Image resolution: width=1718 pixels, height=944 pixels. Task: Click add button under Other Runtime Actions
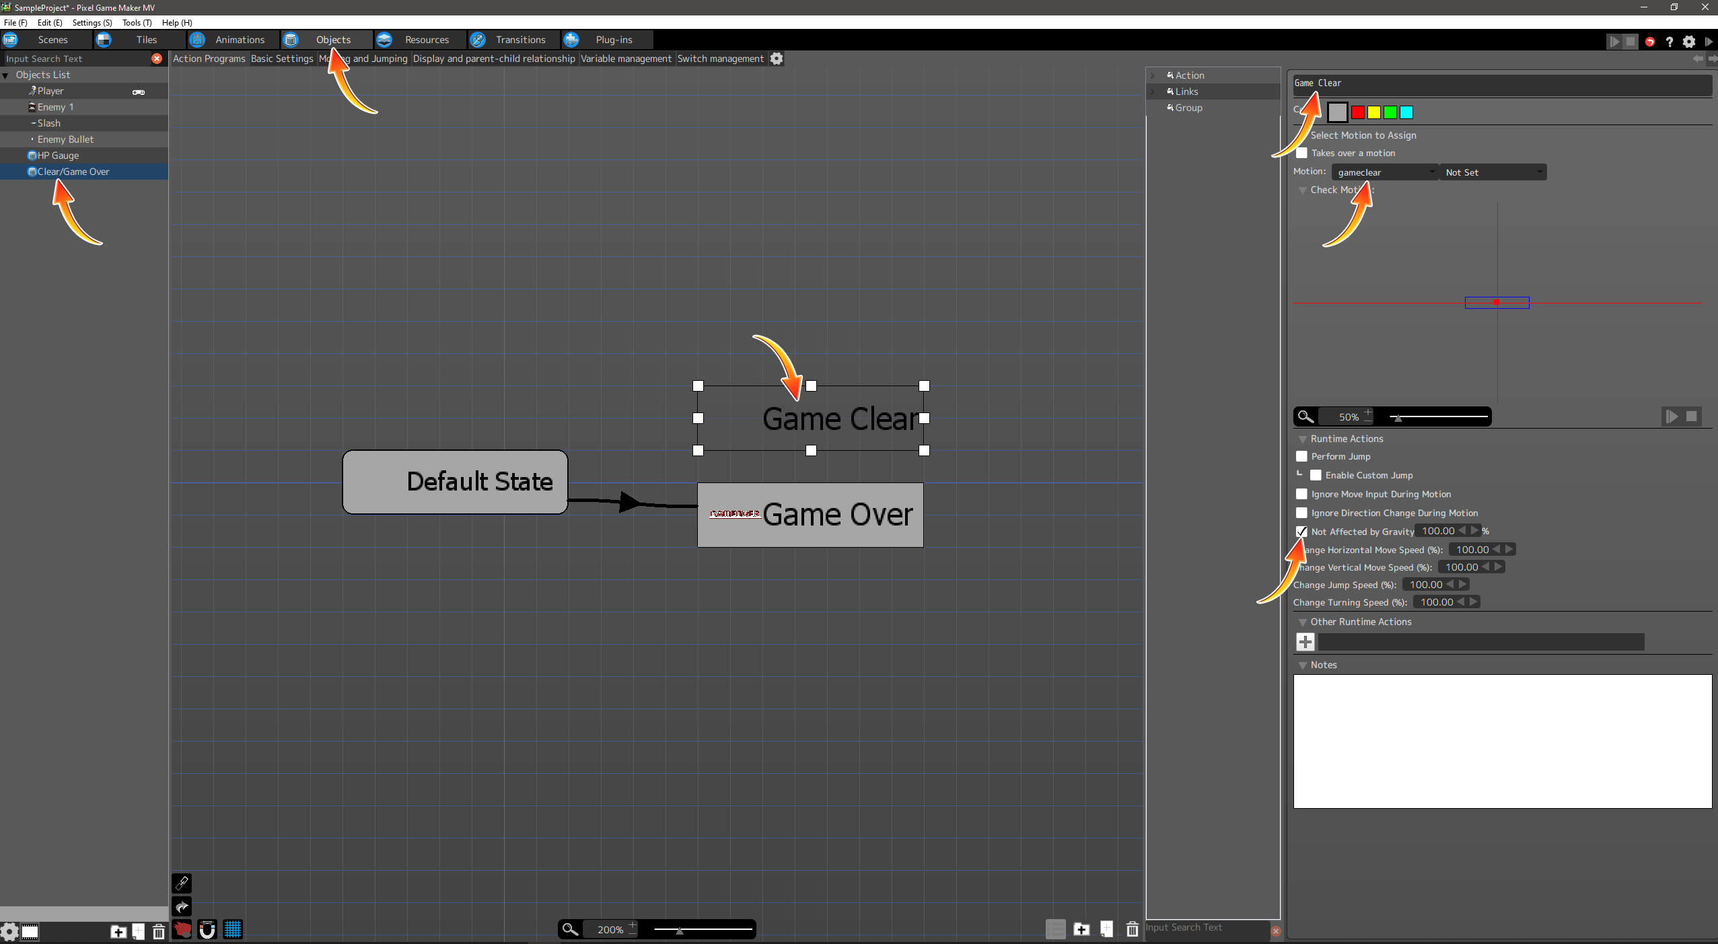pyautogui.click(x=1305, y=642)
